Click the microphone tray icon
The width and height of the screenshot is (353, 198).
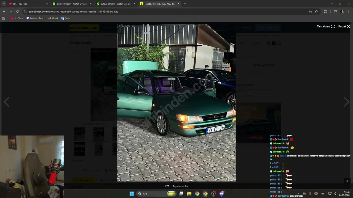click(310, 194)
